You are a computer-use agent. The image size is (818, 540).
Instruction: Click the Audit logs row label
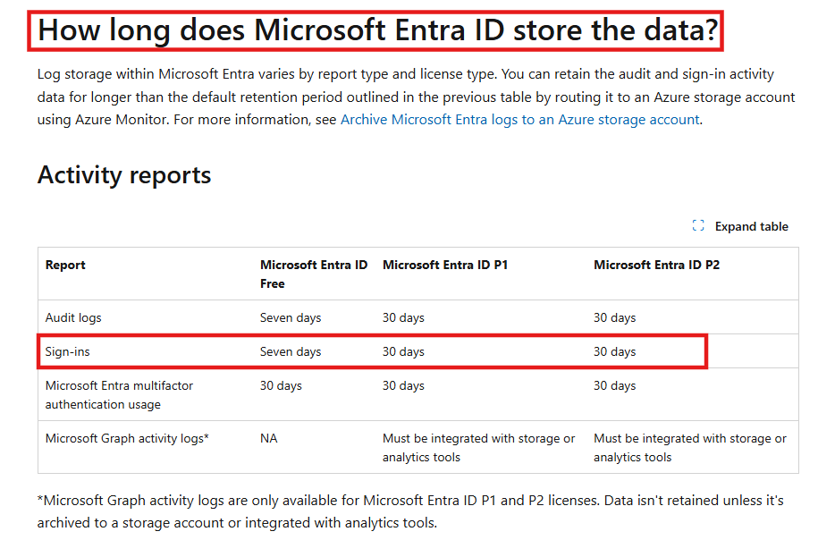(x=73, y=317)
